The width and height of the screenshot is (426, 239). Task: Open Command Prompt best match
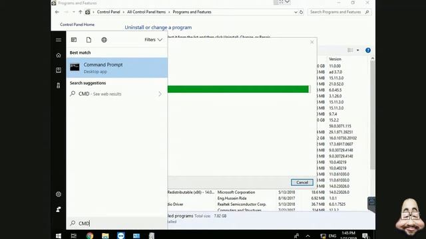pos(117,68)
